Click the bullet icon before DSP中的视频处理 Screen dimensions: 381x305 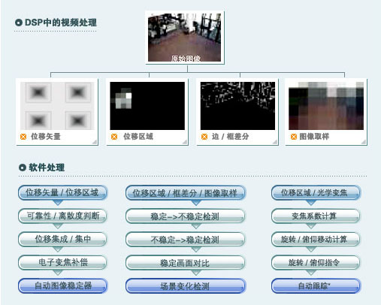19,23
